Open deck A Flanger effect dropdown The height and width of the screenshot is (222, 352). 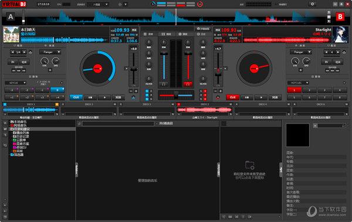click(x=50, y=52)
